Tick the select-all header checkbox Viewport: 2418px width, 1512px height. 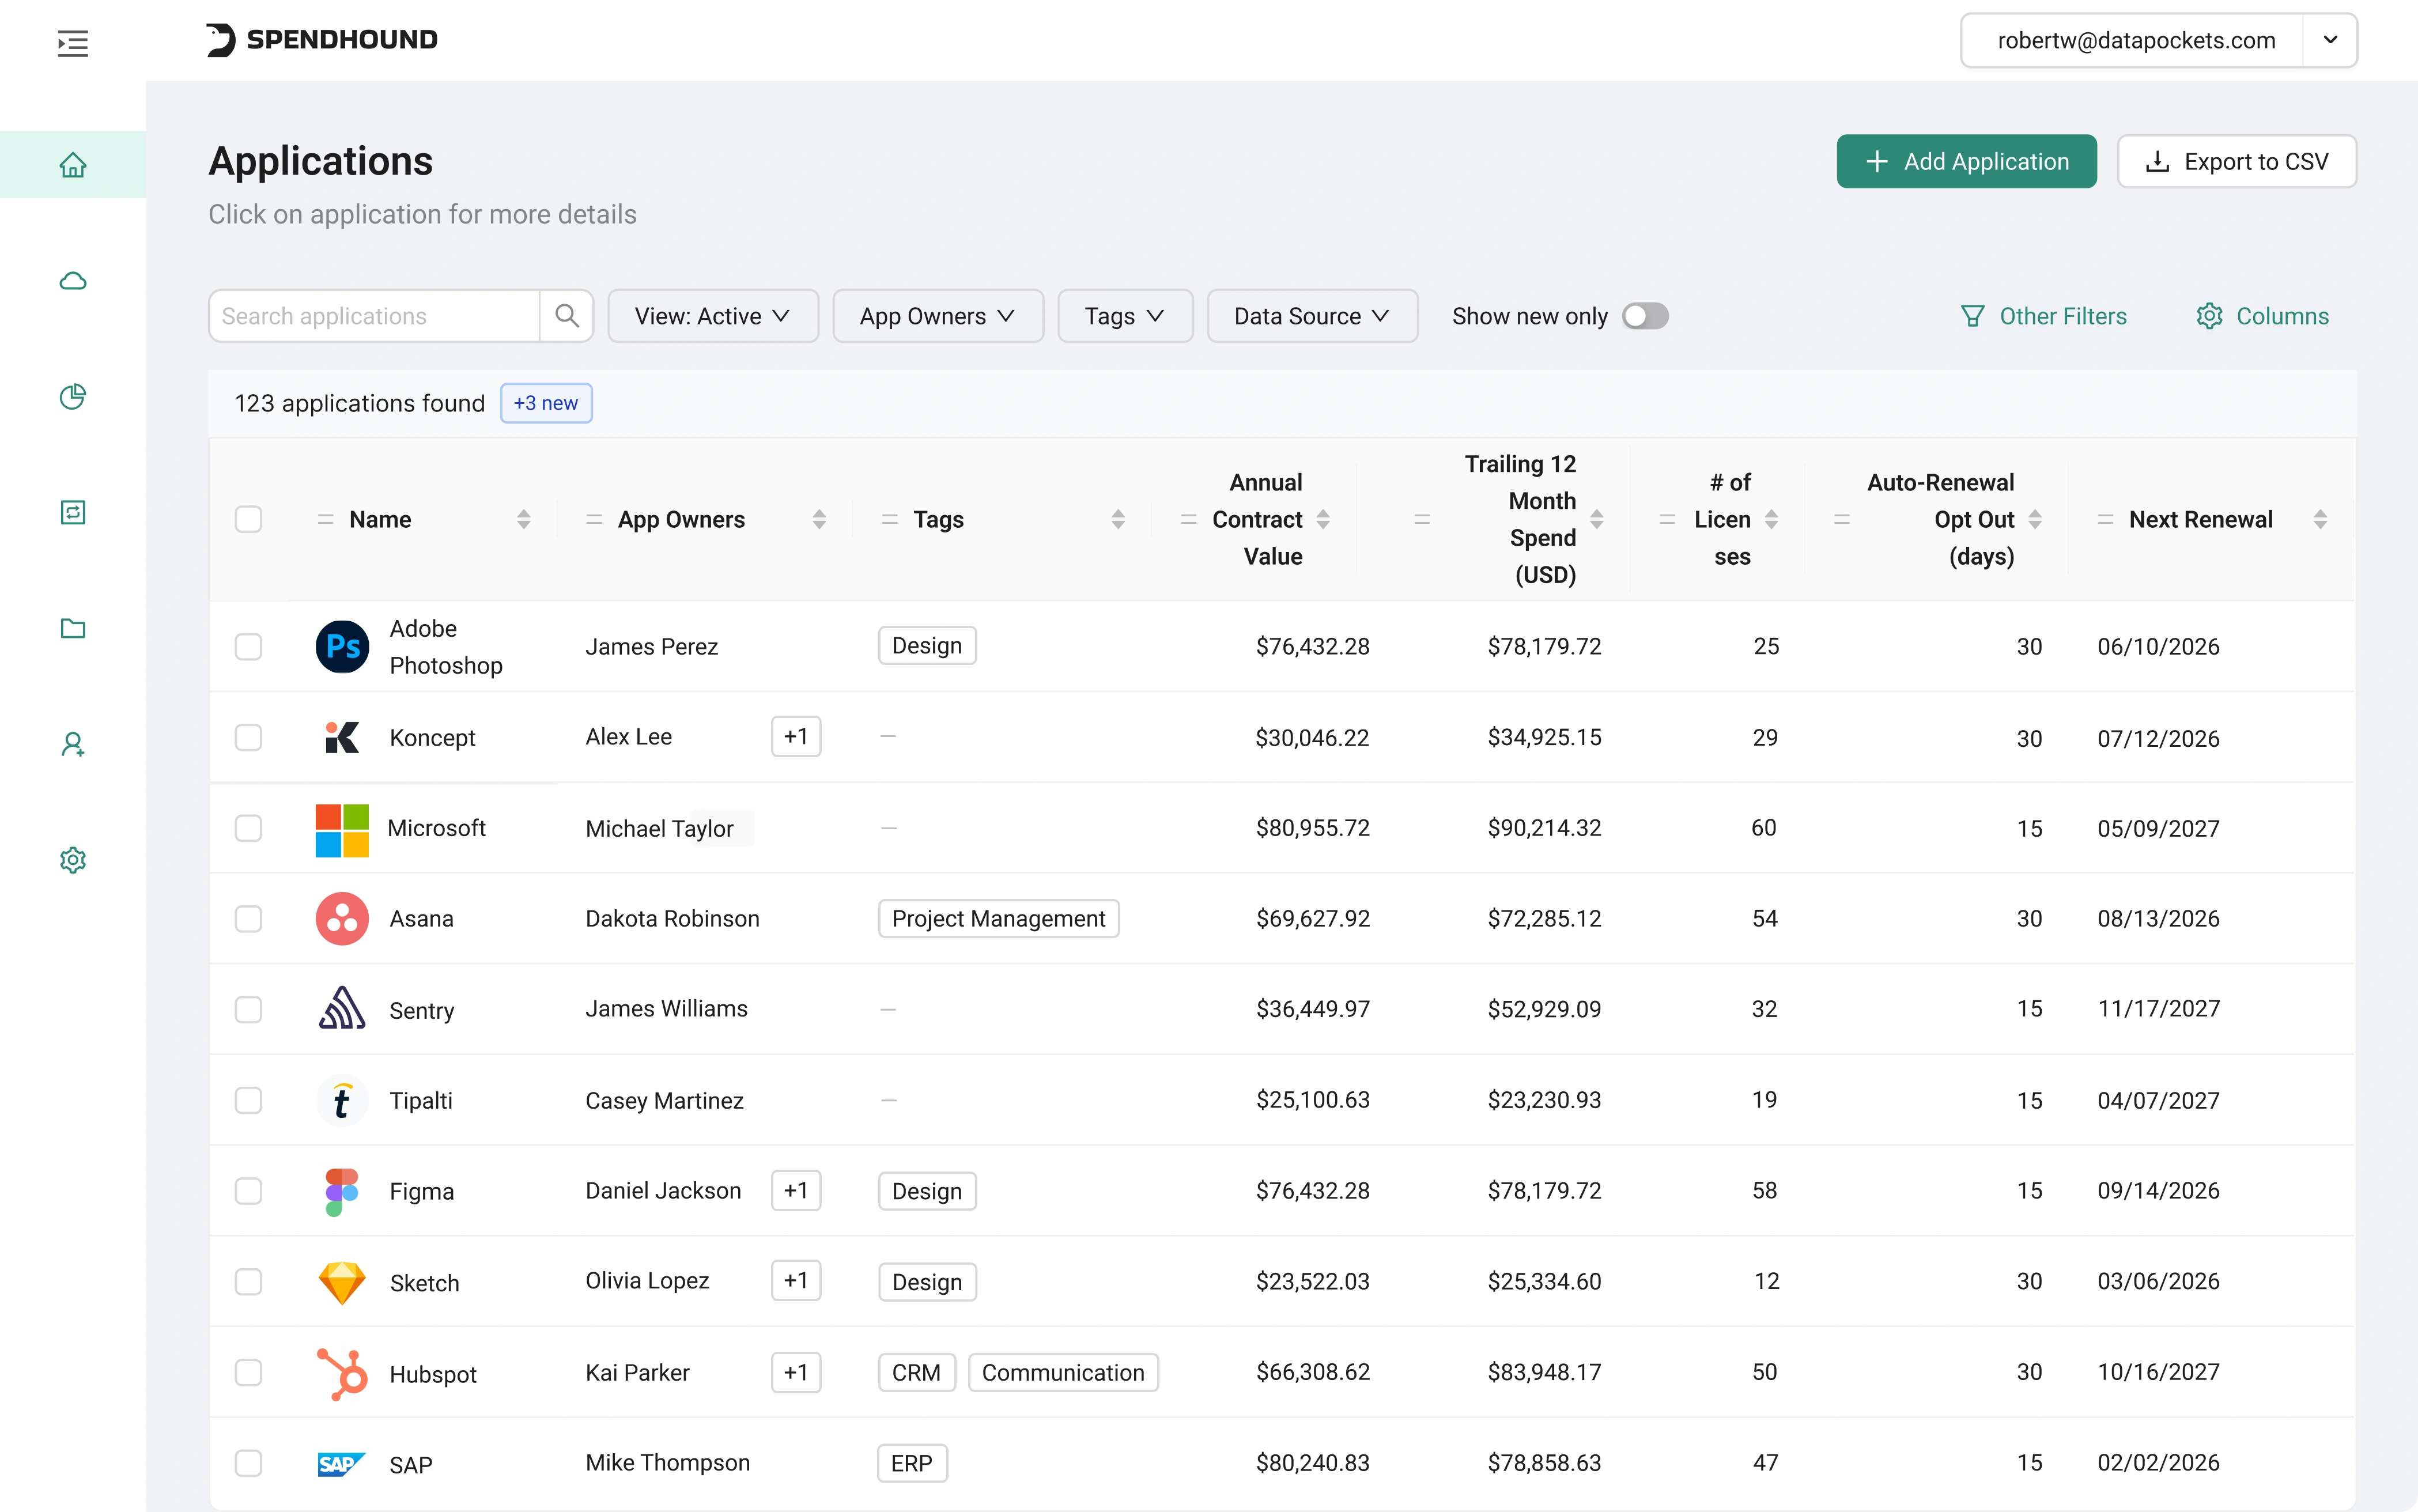point(248,519)
